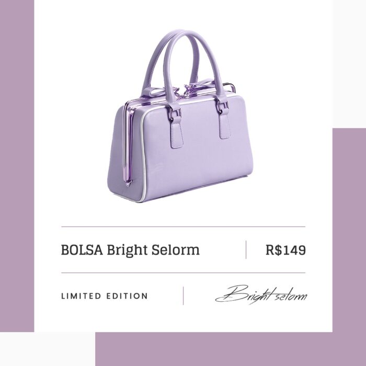Click the R$149 price label

coord(285,250)
